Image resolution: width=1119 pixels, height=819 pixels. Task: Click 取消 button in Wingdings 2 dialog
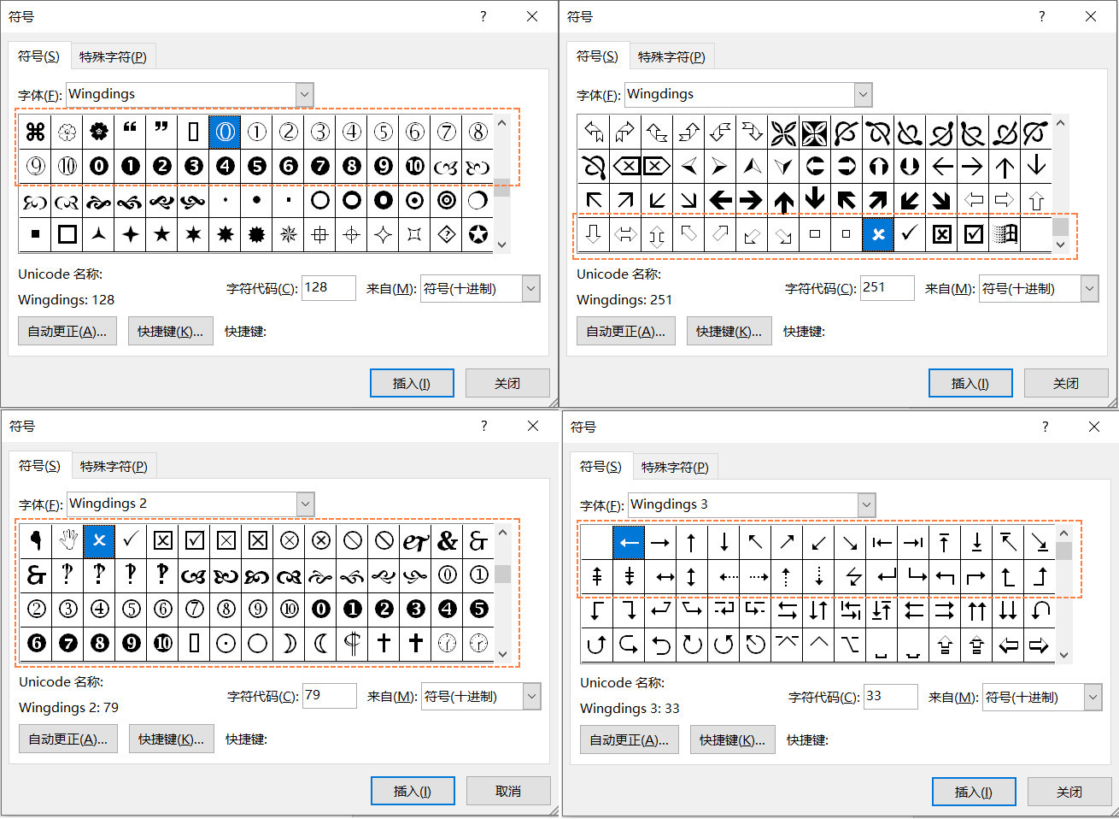pos(508,792)
